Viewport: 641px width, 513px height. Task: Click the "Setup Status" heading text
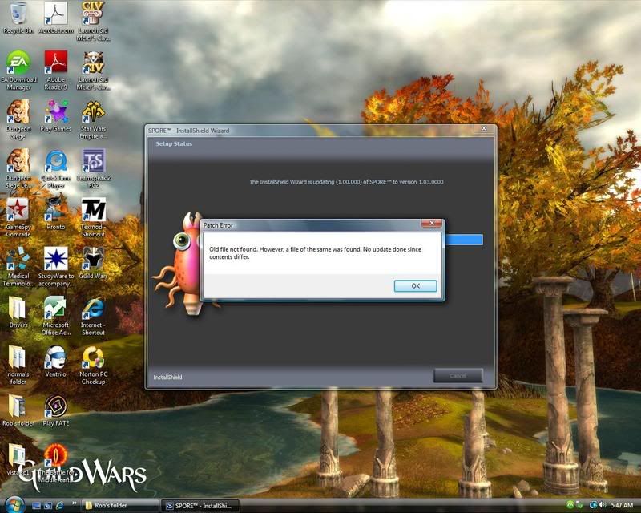point(174,143)
